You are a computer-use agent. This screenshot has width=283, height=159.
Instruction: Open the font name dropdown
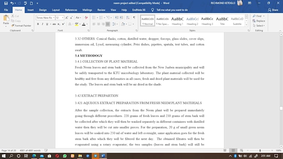54,17
